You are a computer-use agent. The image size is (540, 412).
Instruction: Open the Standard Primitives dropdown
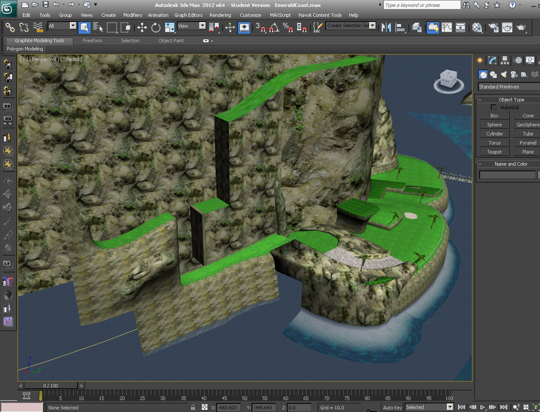pos(509,87)
